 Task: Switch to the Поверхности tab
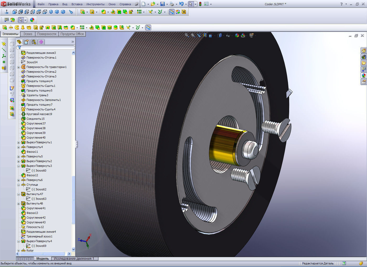(x=47, y=34)
